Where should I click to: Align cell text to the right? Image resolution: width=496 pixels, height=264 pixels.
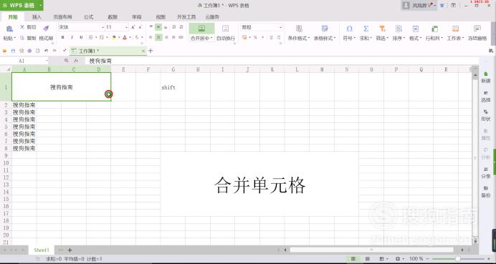pyautogui.click(x=166, y=38)
